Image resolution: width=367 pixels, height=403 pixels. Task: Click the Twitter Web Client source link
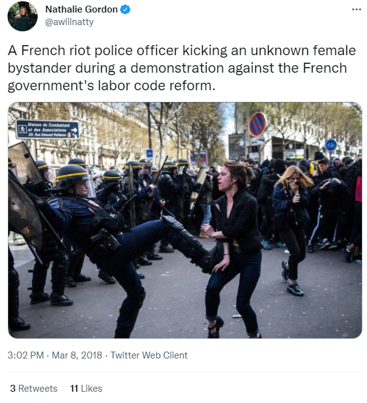pyautogui.click(x=149, y=355)
